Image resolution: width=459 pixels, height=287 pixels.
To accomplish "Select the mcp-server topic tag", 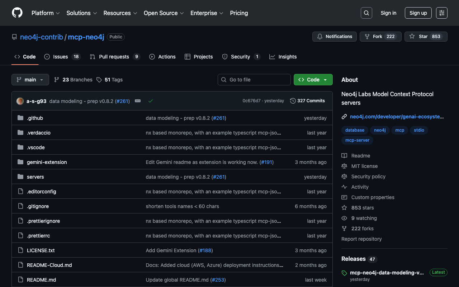I will tap(357, 140).
